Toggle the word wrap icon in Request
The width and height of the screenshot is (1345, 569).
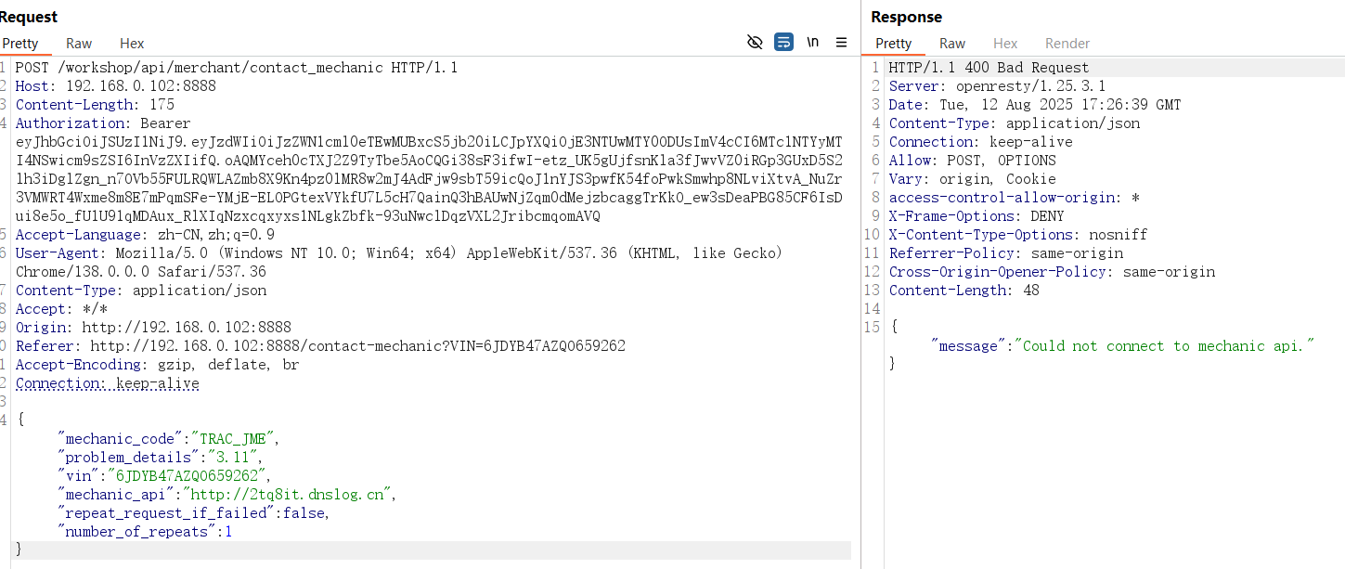[783, 42]
